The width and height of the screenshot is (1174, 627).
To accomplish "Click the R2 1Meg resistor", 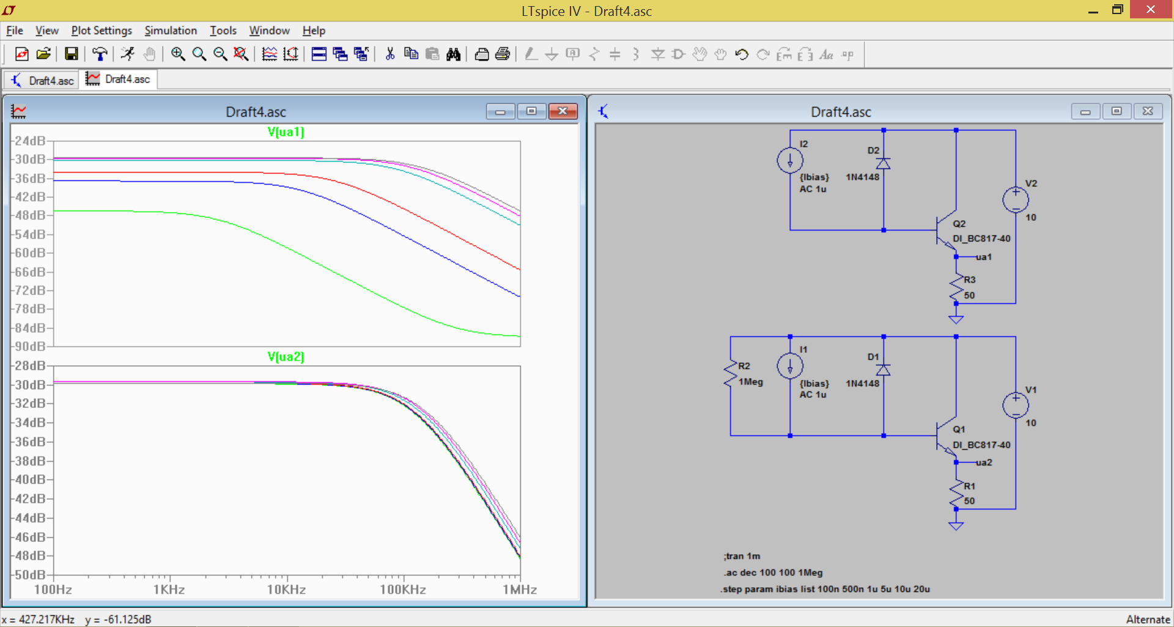I will coord(731,374).
